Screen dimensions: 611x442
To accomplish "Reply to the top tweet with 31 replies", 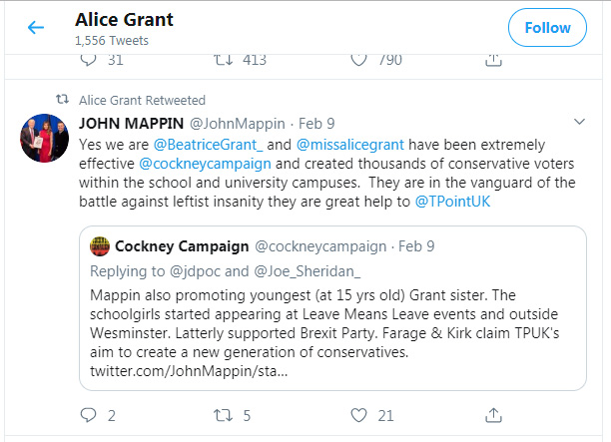I will (88, 60).
